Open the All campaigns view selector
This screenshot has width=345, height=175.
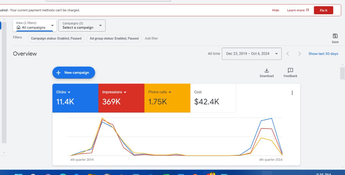click(x=34, y=25)
